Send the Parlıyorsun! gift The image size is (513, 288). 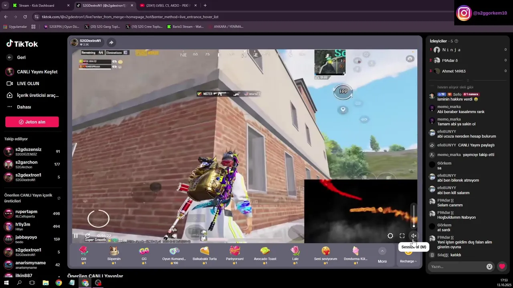pos(235,256)
